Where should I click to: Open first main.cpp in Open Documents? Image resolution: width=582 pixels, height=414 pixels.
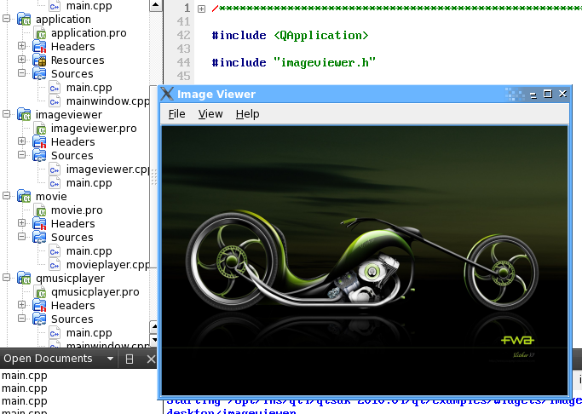(x=25, y=376)
